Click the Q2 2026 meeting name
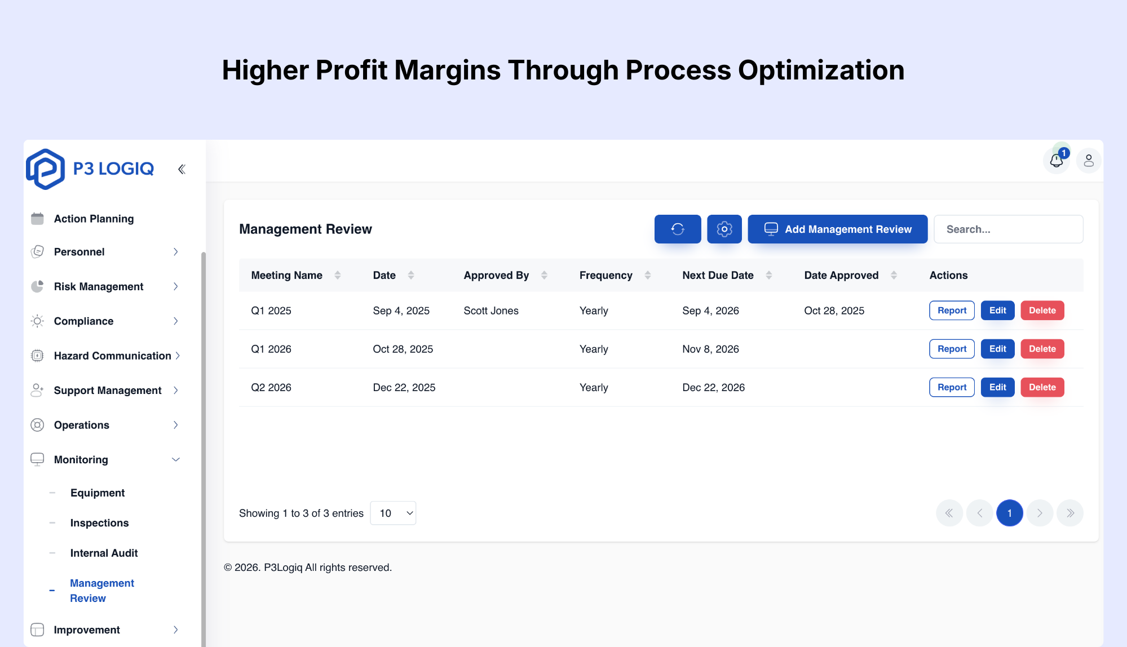The image size is (1127, 647). (x=271, y=387)
